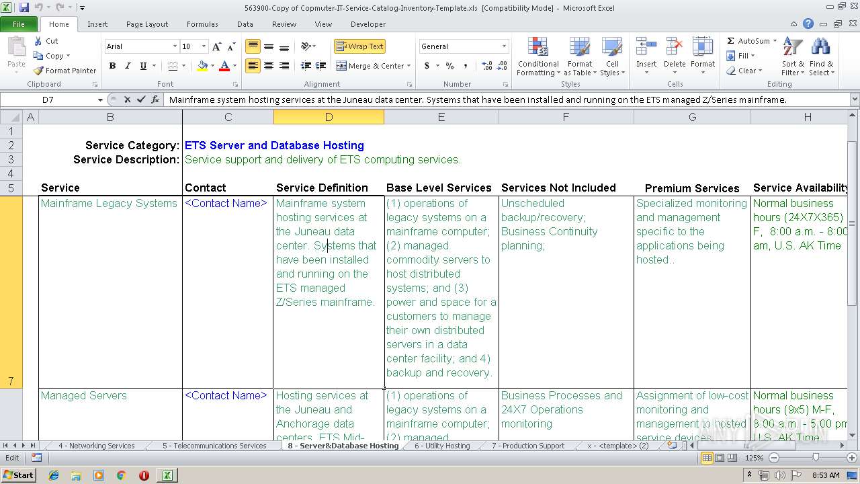Image resolution: width=860 pixels, height=484 pixels.
Task: Open Fill color dropdown arrow
Action: tap(212, 66)
